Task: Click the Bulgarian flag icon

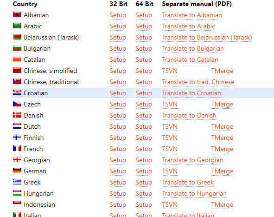Action: click(17, 48)
